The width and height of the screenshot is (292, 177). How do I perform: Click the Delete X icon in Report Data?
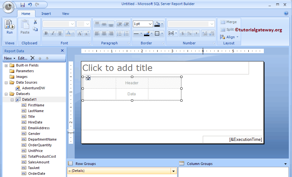point(33,58)
